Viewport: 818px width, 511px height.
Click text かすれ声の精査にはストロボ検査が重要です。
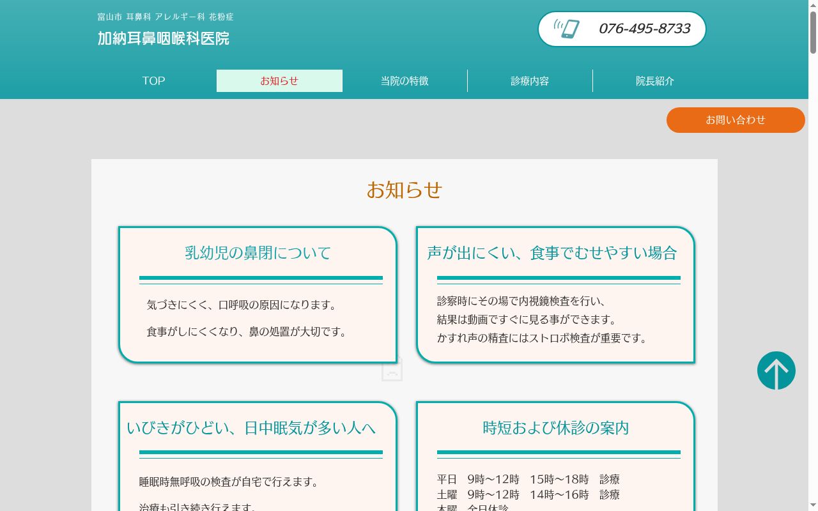(542, 339)
